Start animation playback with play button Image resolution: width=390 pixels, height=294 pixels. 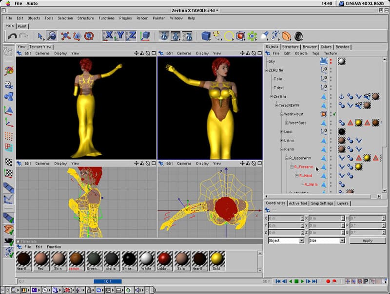[x=302, y=281]
